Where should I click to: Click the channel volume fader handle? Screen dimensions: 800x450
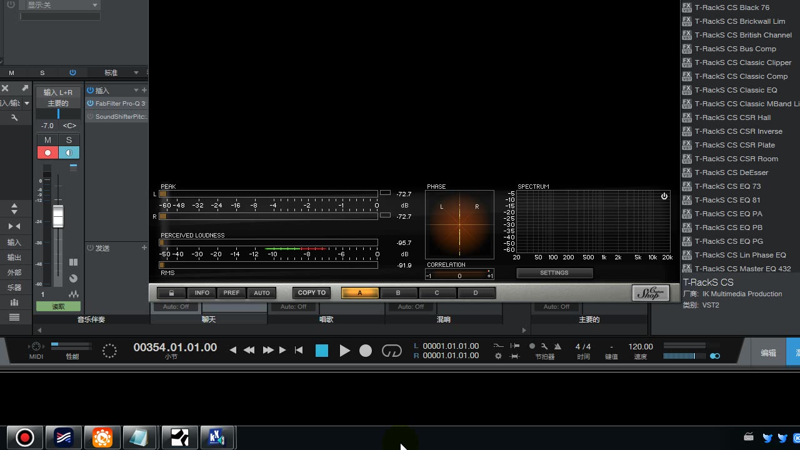[58, 216]
